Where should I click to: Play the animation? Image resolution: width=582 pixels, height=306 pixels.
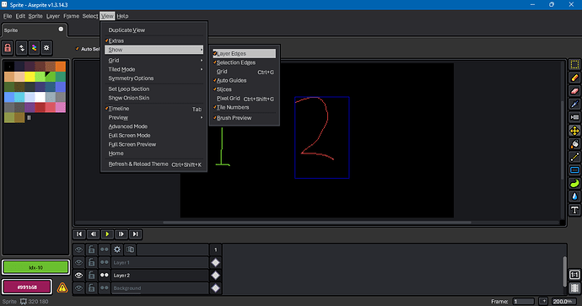coord(107,234)
